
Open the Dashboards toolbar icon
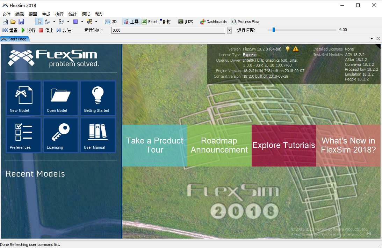point(213,21)
